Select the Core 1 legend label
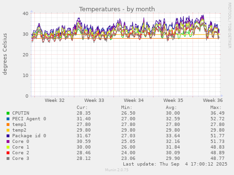The width and height of the screenshot is (234, 175). coord(21,147)
